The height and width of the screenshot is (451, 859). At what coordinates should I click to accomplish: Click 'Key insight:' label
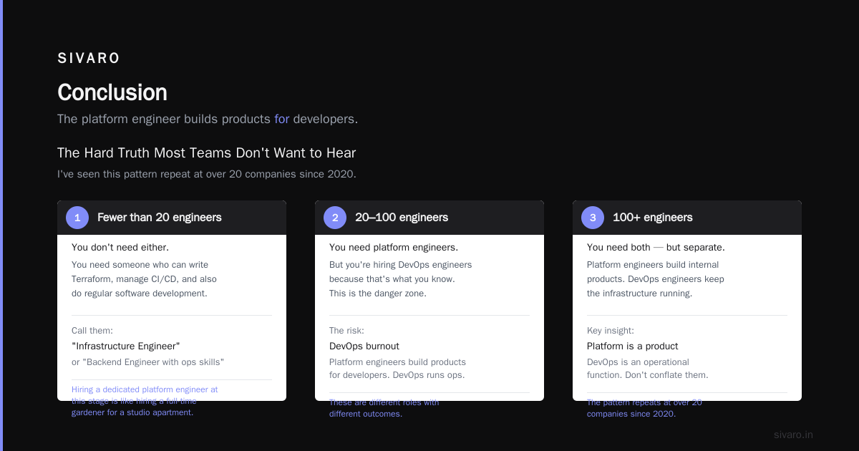pos(611,331)
